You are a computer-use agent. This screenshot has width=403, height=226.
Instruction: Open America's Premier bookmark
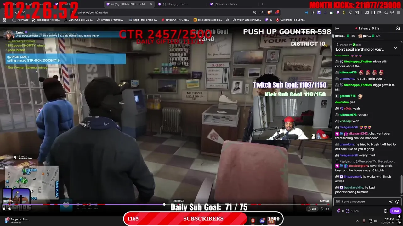click(x=110, y=20)
